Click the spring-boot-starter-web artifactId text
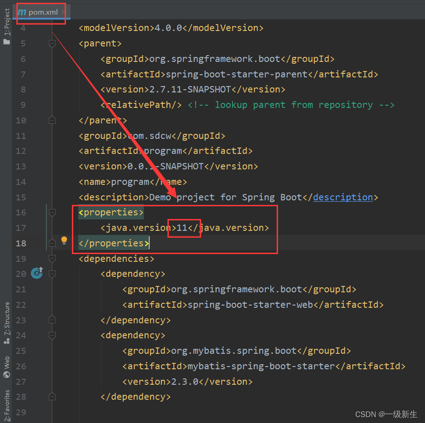This screenshot has width=425, height=423. point(250,305)
